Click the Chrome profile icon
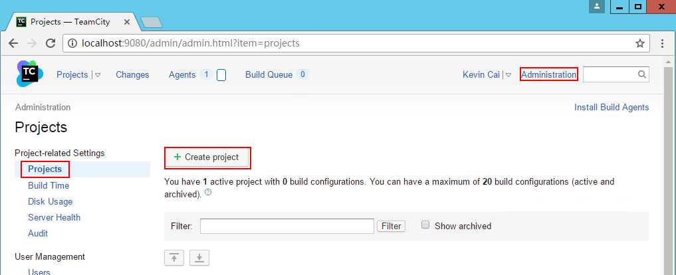 coord(597,7)
